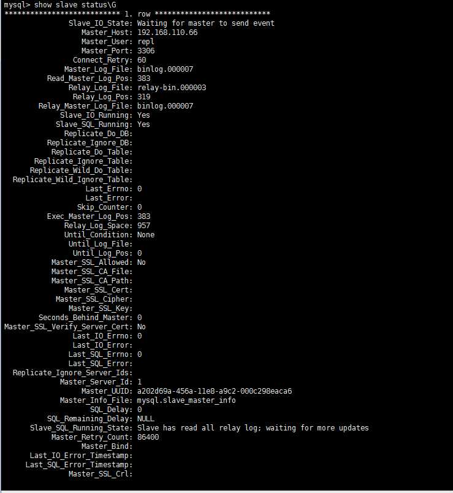Click the Relay_Log_File value relay-bin.000003
Viewport: 453px width, 493px height.
[172, 88]
